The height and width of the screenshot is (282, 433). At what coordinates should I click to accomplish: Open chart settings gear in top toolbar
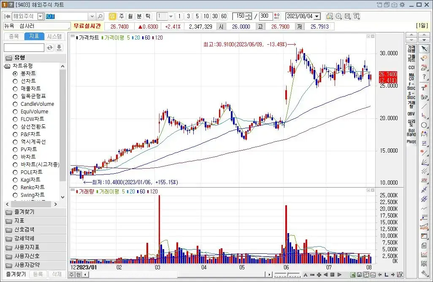(338, 16)
